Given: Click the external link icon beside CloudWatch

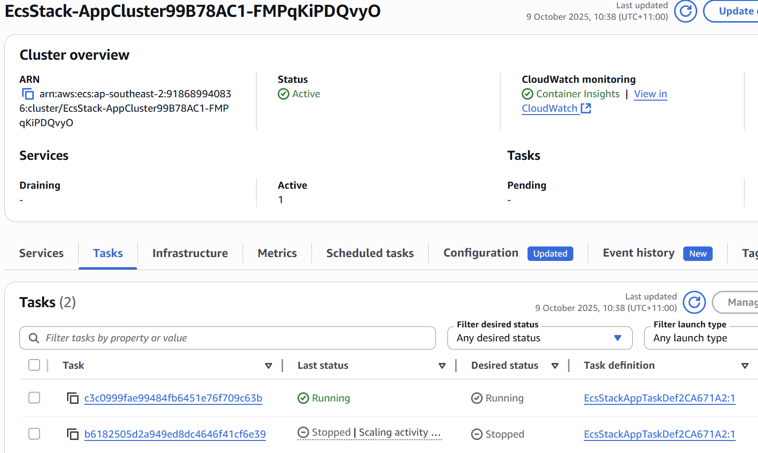Looking at the screenshot, I should pyautogui.click(x=586, y=108).
